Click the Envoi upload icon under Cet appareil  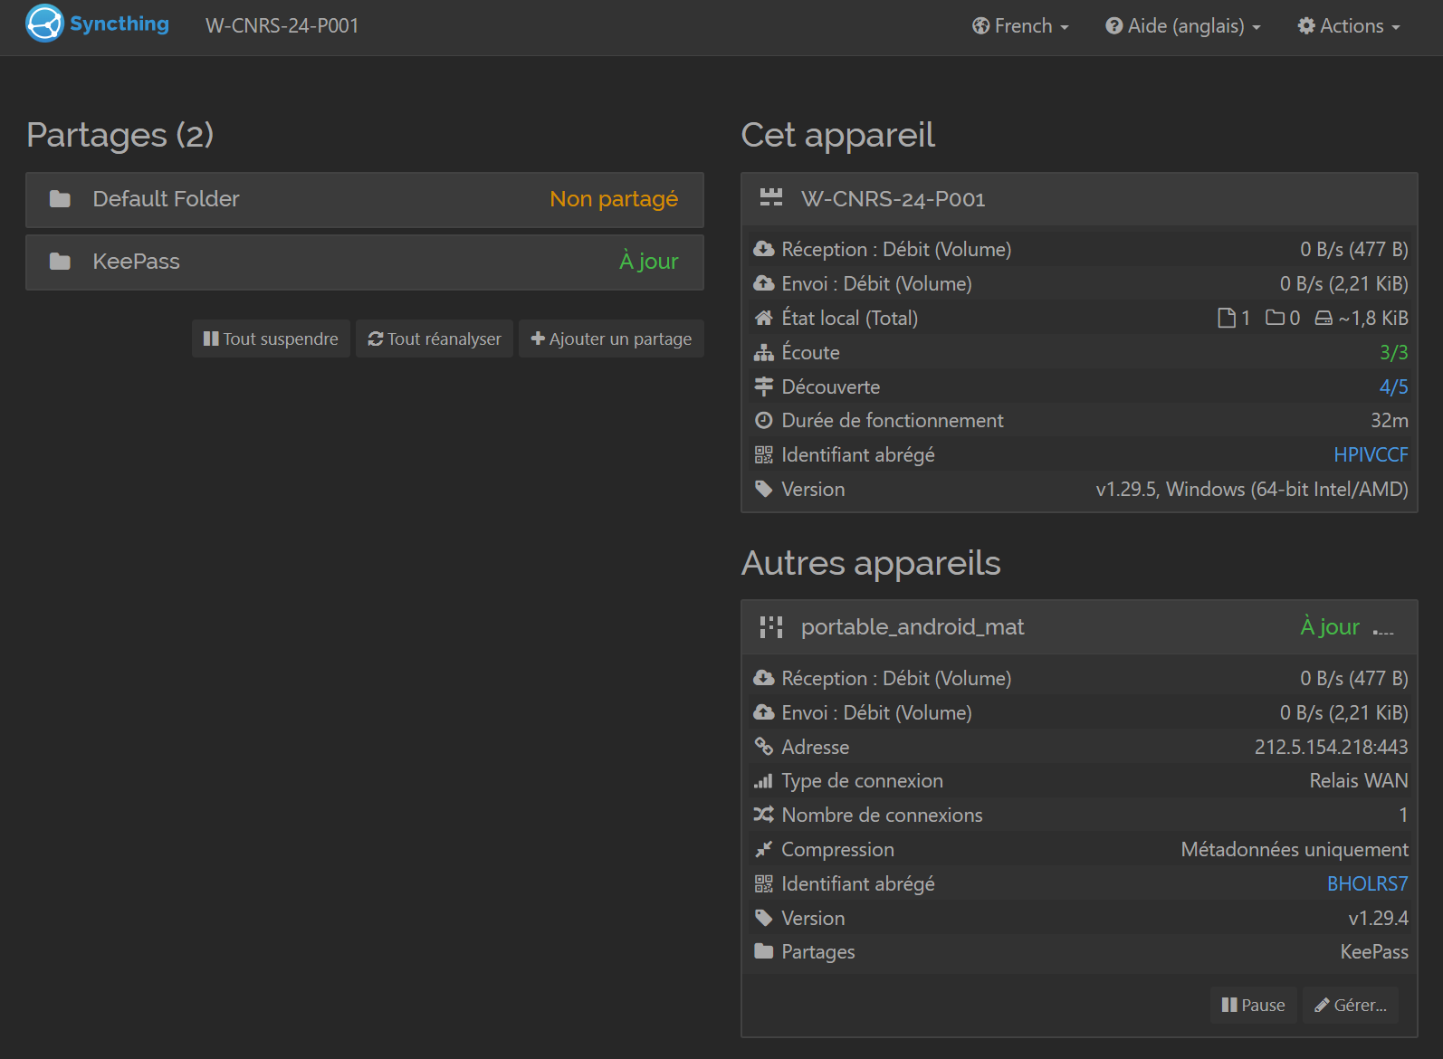764,283
